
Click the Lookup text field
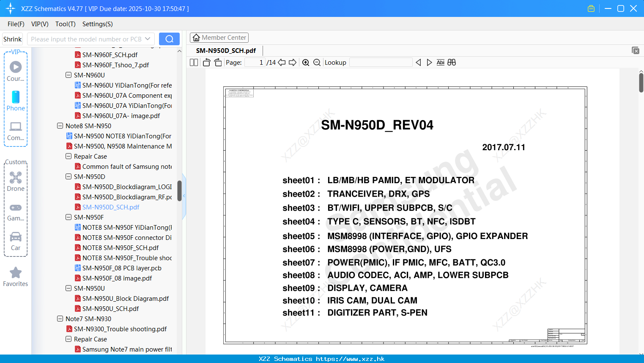click(381, 62)
